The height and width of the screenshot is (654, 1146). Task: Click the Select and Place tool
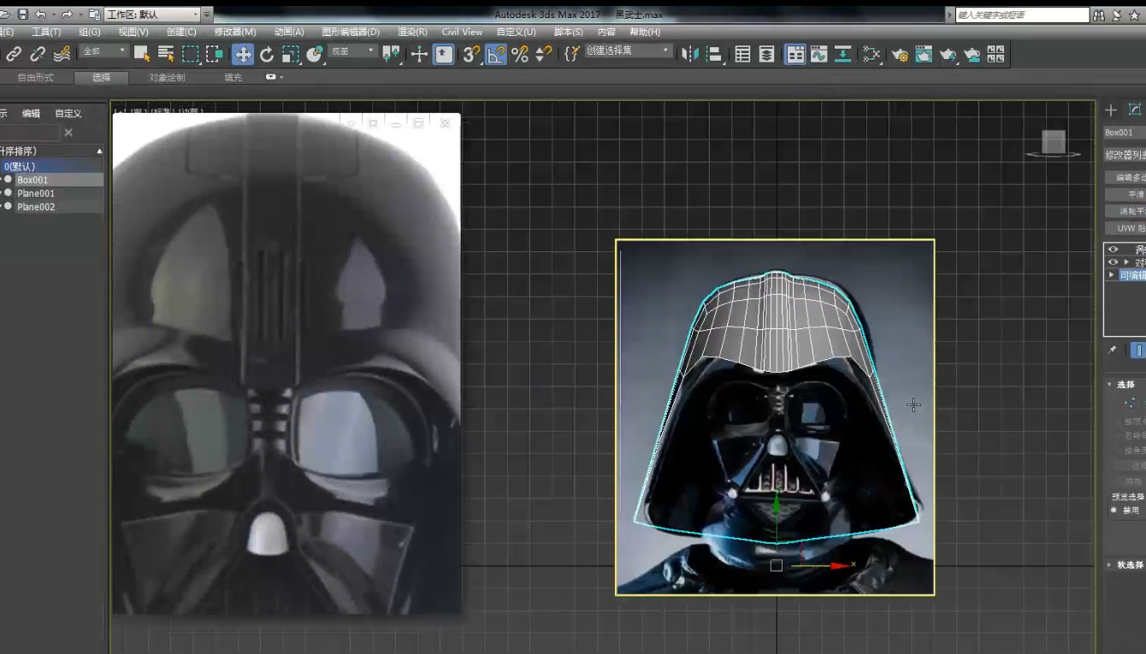[x=315, y=54]
